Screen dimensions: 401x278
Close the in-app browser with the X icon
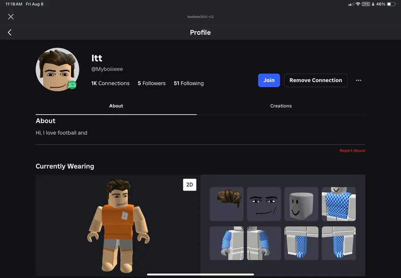(11, 16)
